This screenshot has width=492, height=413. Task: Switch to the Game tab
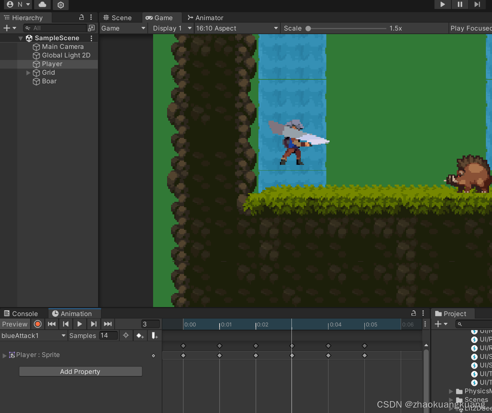click(159, 18)
